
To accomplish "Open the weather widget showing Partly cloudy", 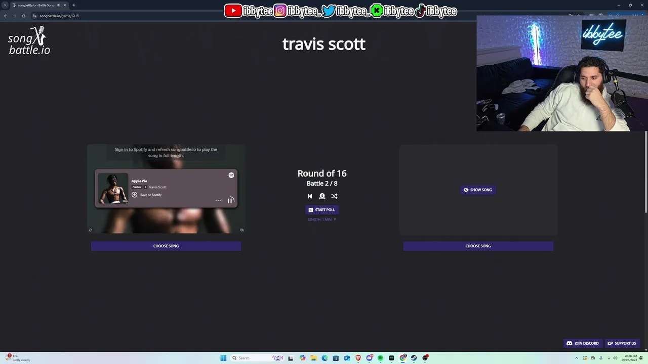I will click(18, 358).
